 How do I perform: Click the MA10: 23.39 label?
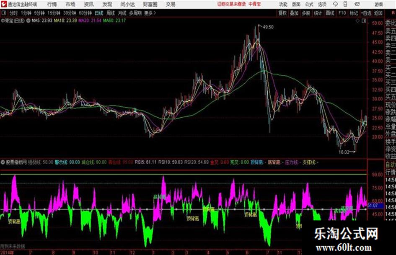(x=65, y=21)
